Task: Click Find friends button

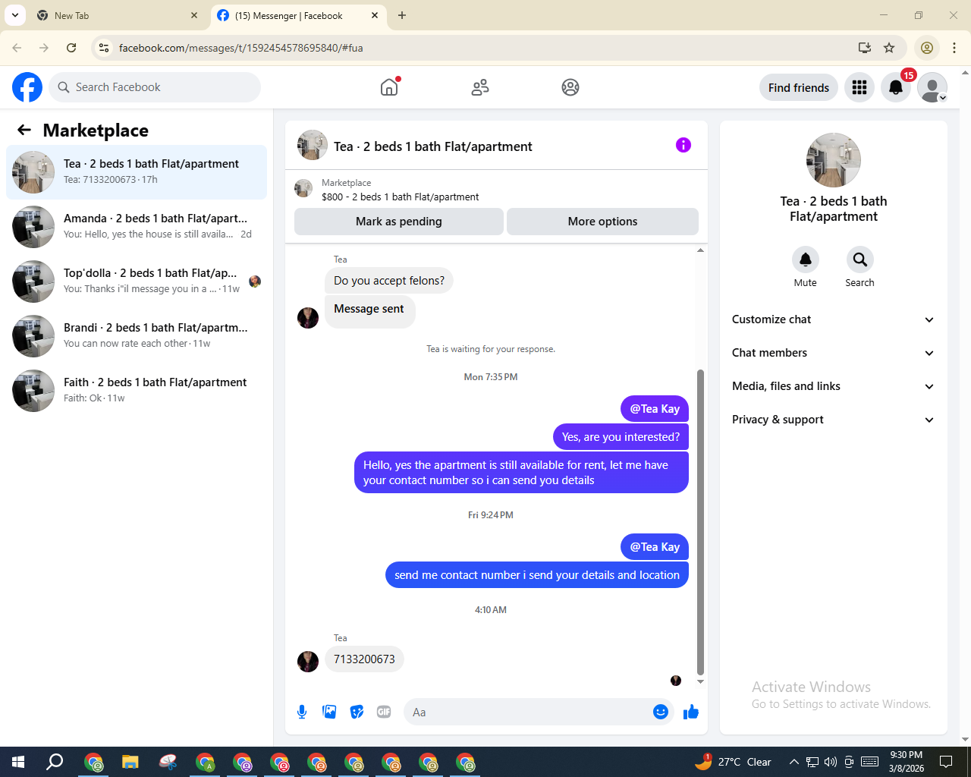Action: click(799, 87)
